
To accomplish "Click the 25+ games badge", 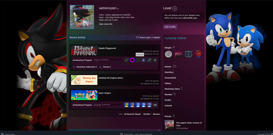I will pos(178,54).
